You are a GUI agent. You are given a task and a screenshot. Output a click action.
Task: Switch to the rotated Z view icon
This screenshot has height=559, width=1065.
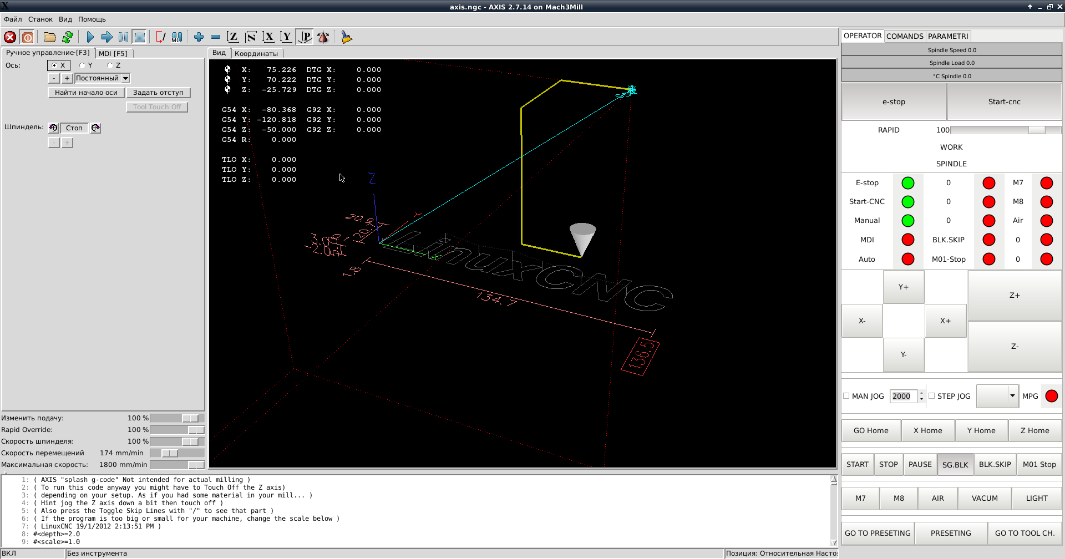click(251, 37)
